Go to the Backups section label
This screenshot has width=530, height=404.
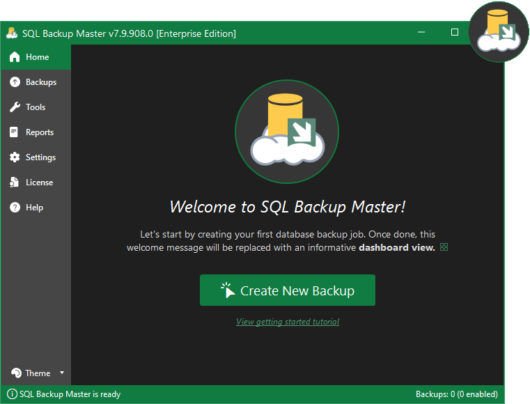pyautogui.click(x=41, y=82)
